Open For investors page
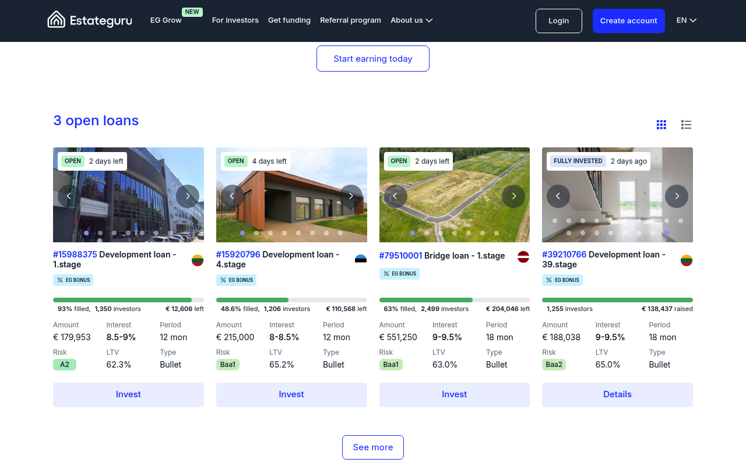The height and width of the screenshot is (466, 746). point(235,20)
